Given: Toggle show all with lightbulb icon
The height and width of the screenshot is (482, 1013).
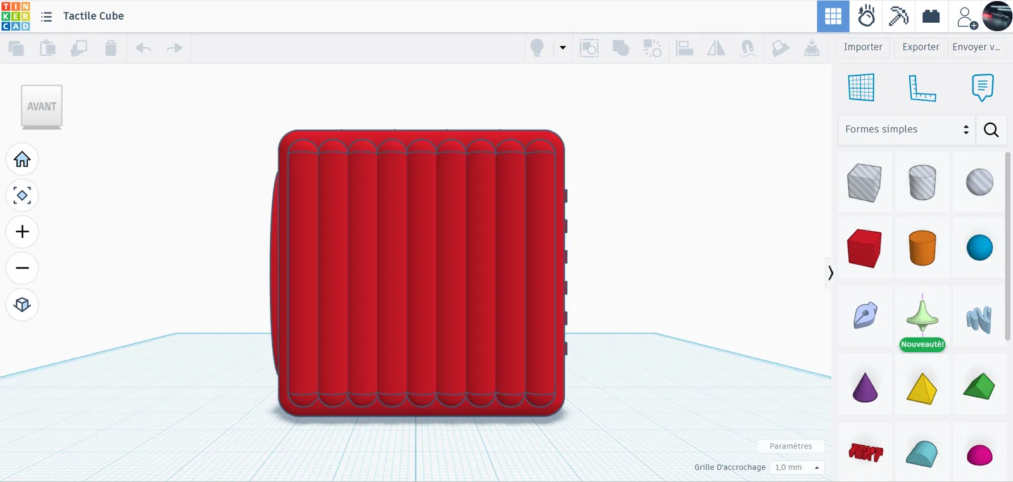Looking at the screenshot, I should point(537,48).
